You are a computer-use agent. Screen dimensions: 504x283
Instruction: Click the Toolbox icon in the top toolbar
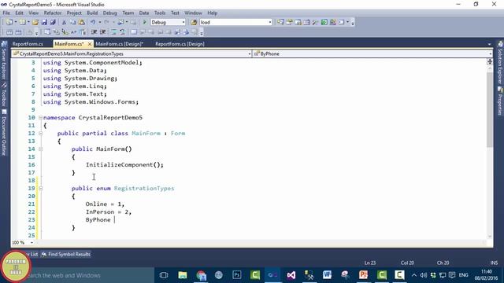[x=315, y=22]
